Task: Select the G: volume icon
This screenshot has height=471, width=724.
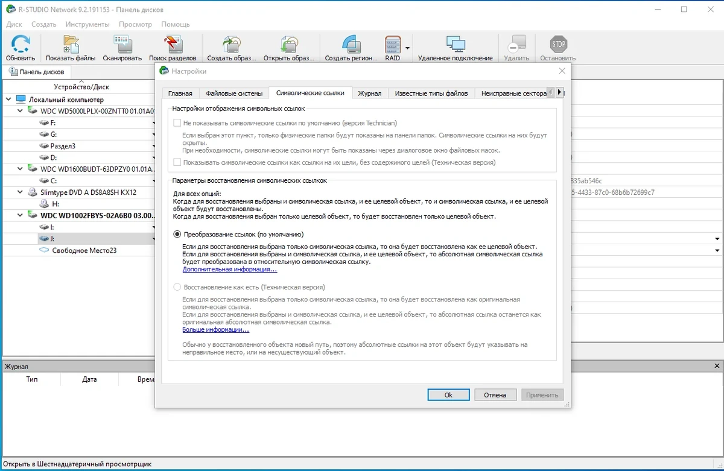Action: (x=44, y=134)
